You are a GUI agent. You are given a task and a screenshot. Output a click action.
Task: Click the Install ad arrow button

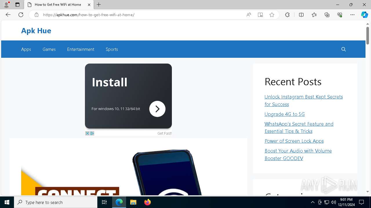[x=157, y=109]
